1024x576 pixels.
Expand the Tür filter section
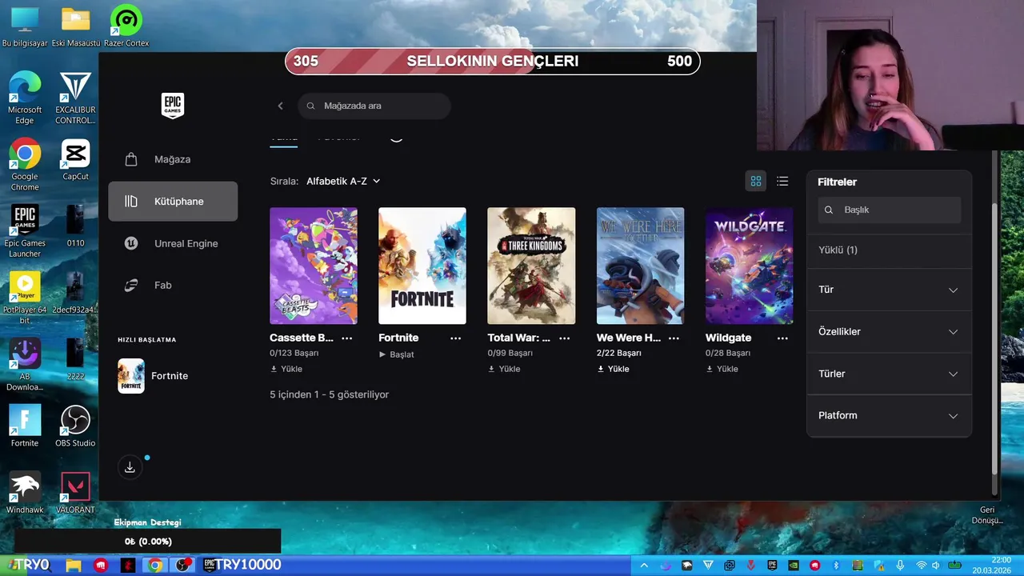click(x=889, y=290)
